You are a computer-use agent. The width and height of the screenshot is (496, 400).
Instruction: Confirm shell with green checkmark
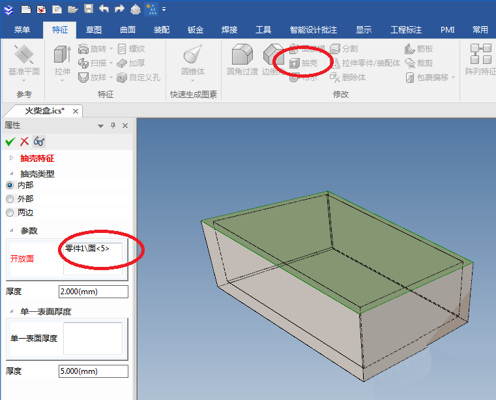pyautogui.click(x=10, y=142)
